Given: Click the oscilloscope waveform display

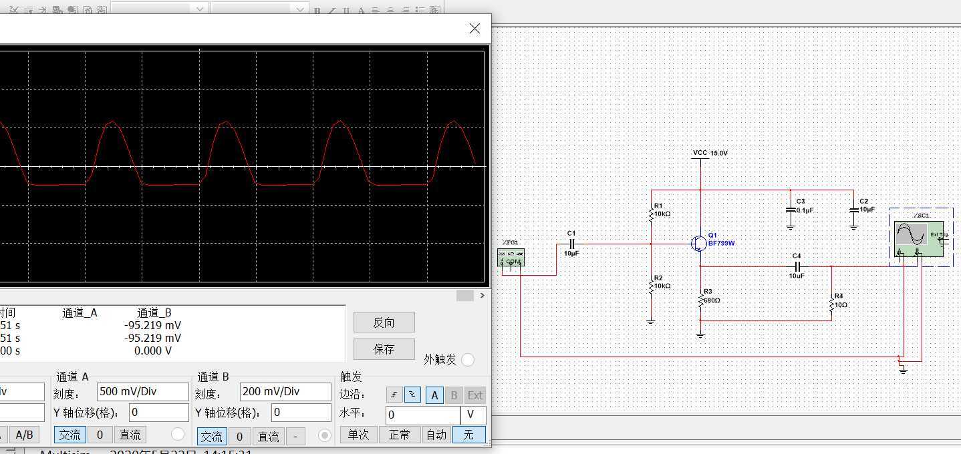Looking at the screenshot, I should [242, 167].
